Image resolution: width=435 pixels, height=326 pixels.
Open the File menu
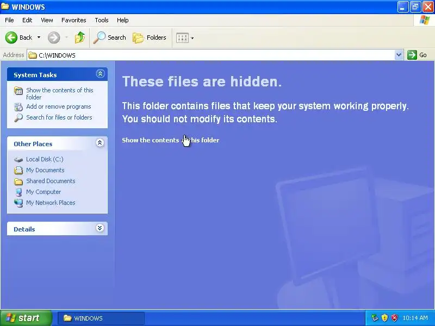[x=9, y=20]
